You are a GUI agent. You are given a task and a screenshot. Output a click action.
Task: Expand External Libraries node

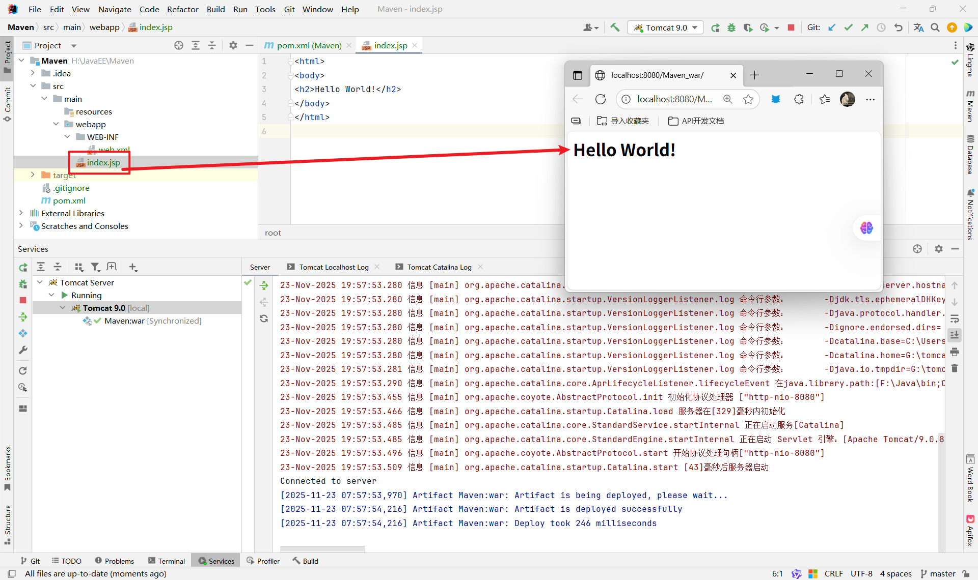point(21,213)
